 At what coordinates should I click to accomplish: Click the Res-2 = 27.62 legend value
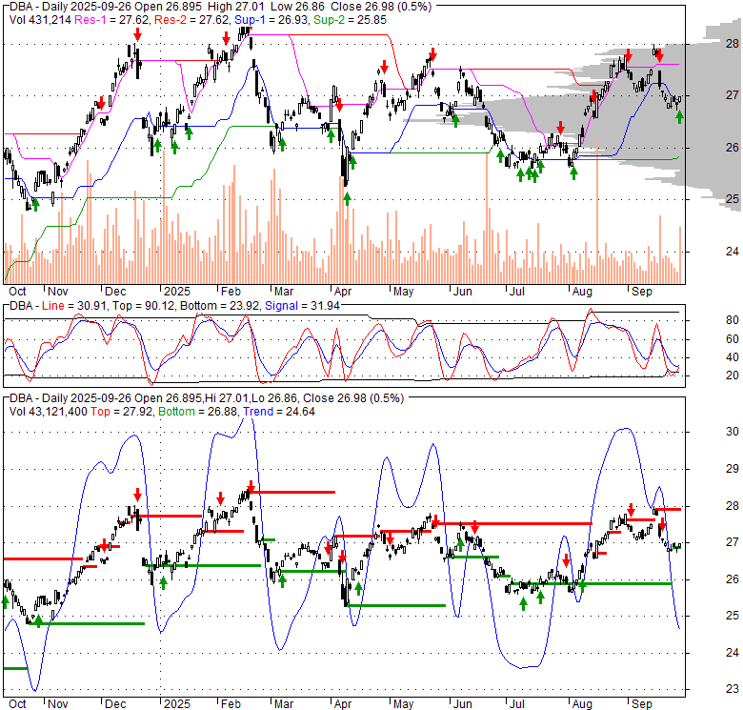click(x=191, y=20)
